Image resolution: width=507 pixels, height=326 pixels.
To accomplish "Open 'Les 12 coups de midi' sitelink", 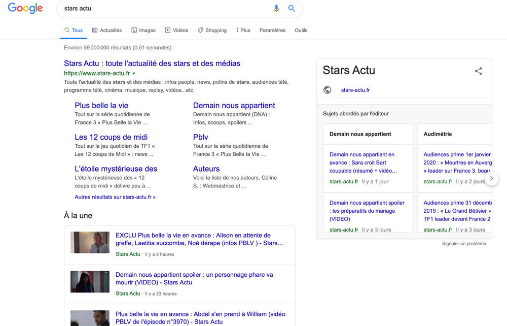I will (x=111, y=137).
